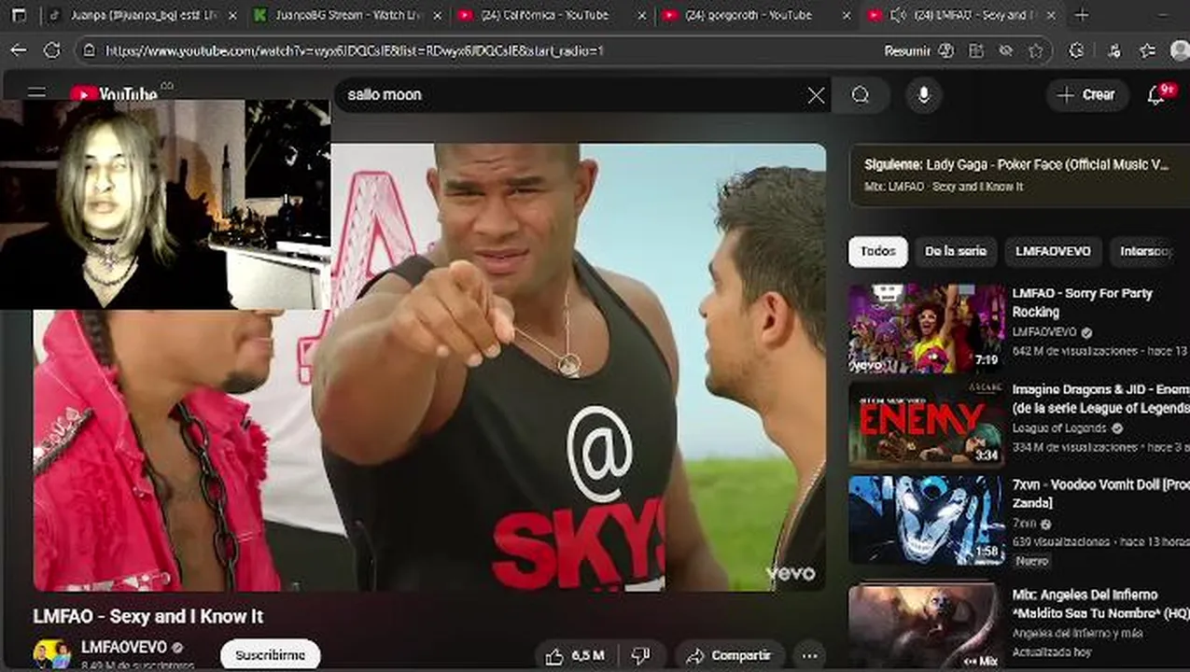The height and width of the screenshot is (672, 1190).
Task: Click the Nuevo badge on Voodoo video
Action: coord(1031,561)
